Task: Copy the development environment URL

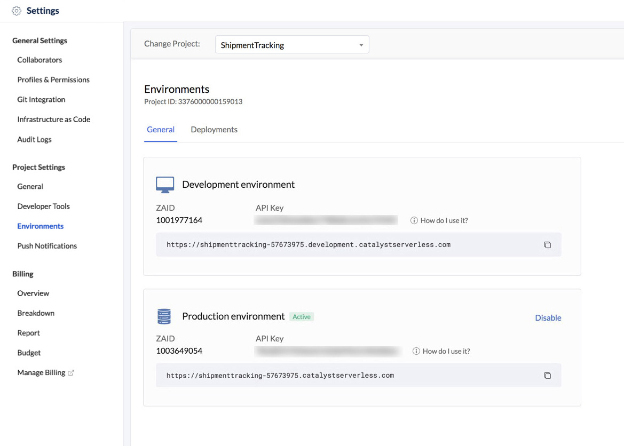Action: pyautogui.click(x=547, y=245)
